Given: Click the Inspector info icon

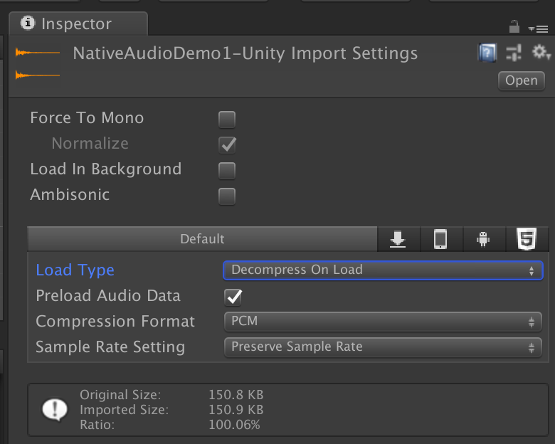Looking at the screenshot, I should [x=28, y=23].
